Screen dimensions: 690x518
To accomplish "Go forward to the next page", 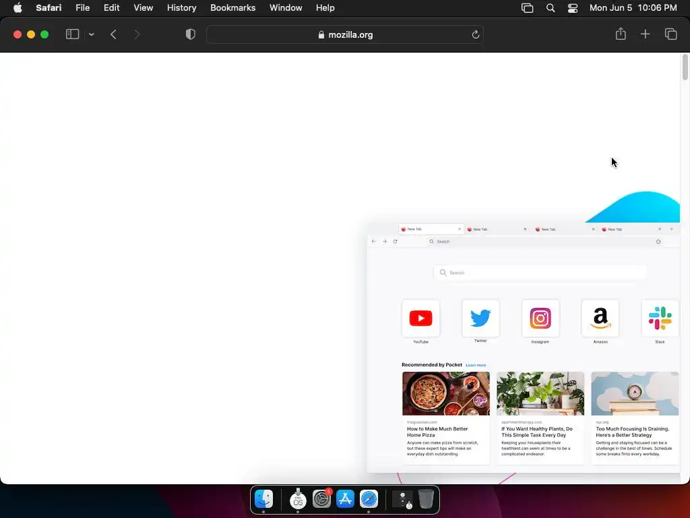I will [x=137, y=34].
